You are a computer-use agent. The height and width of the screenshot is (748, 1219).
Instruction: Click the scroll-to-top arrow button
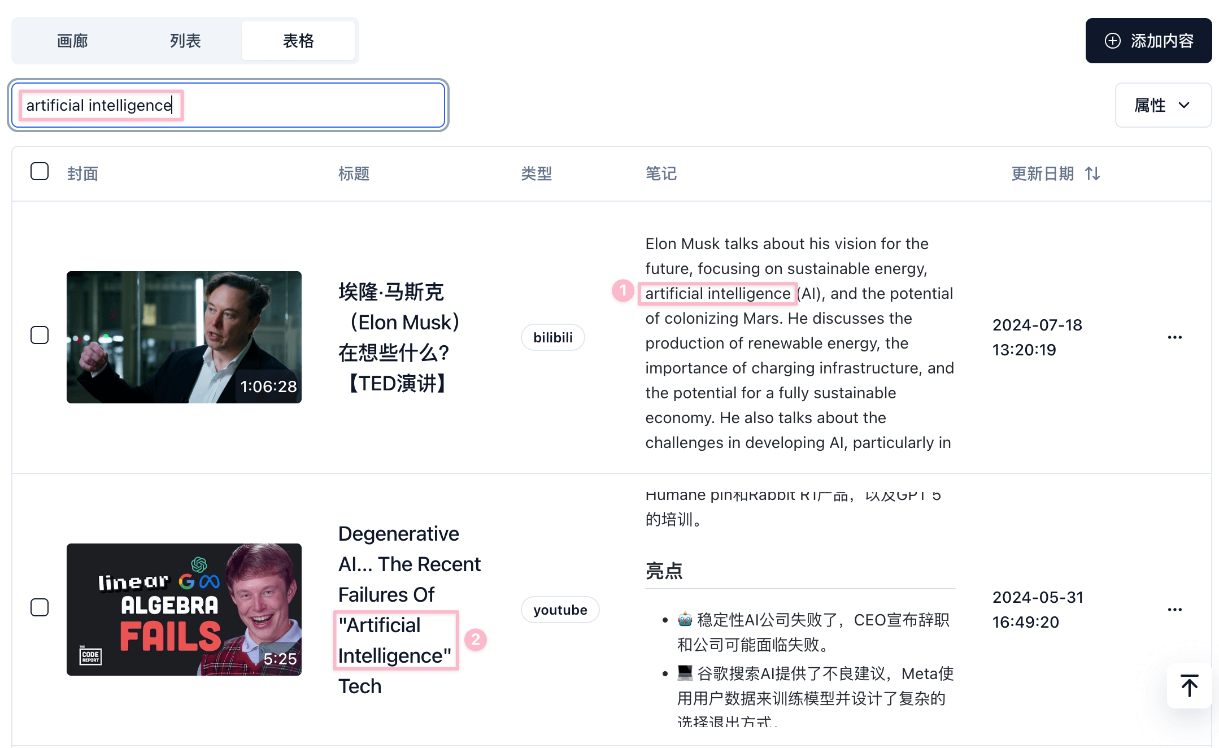coord(1189,686)
